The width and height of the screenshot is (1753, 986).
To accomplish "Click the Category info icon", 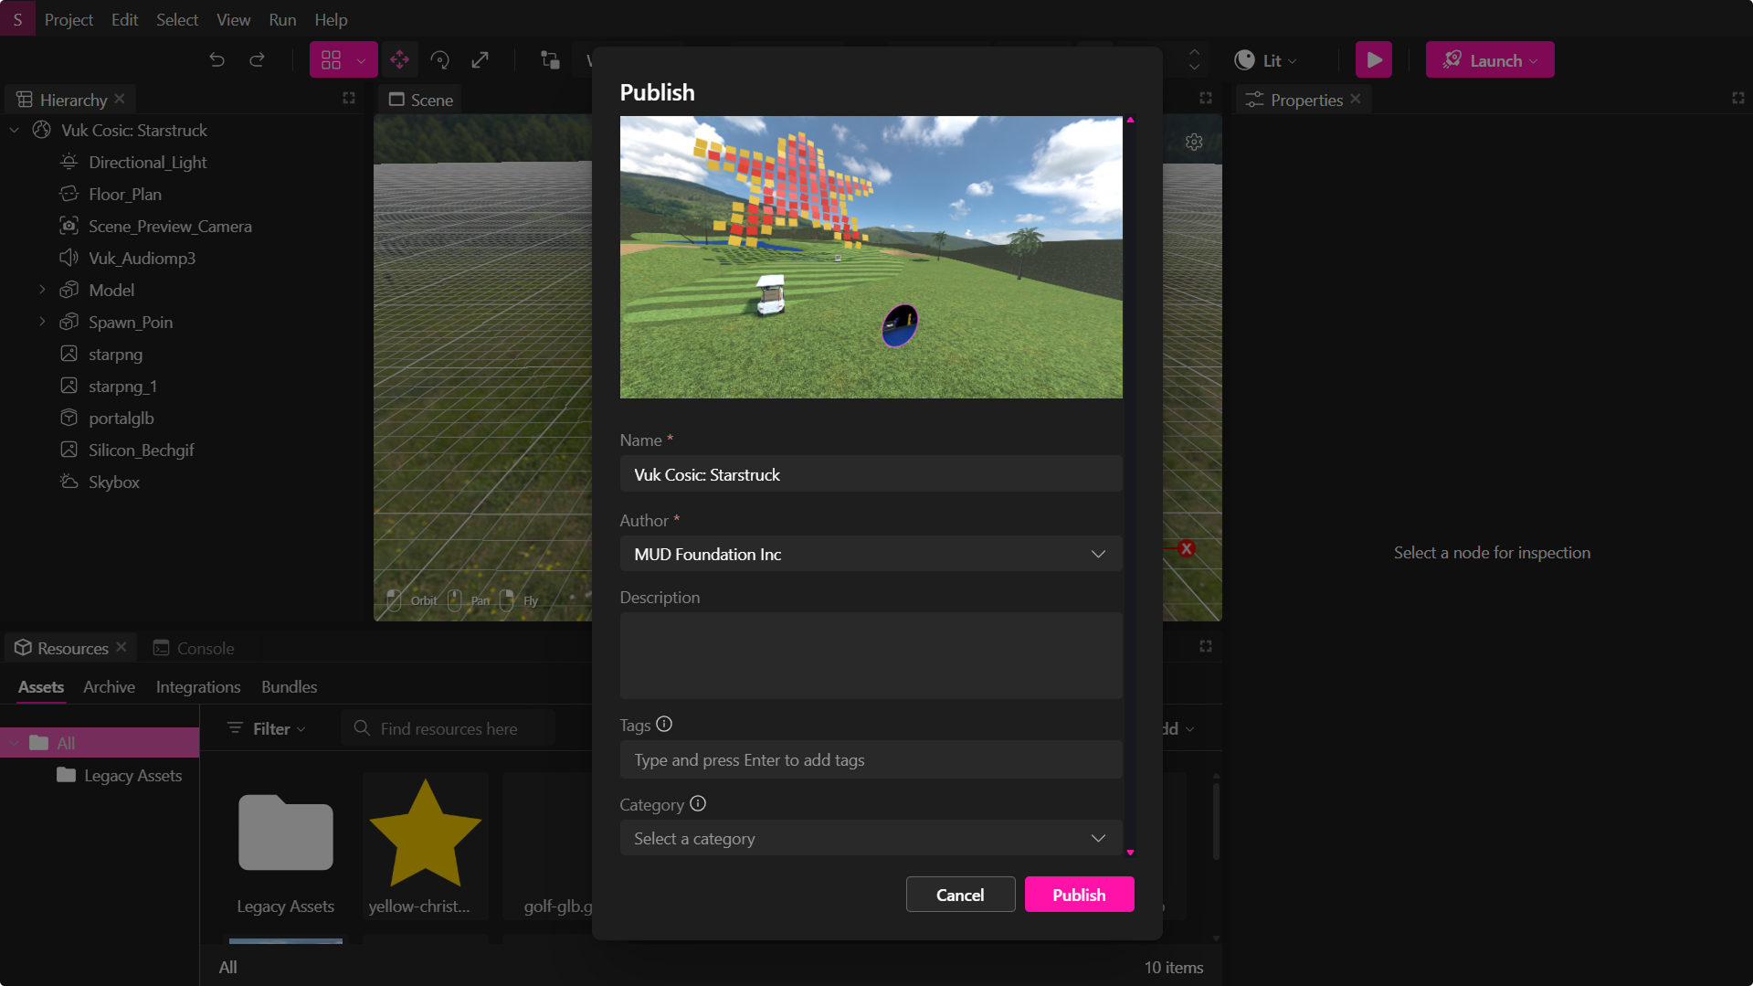I will (x=698, y=804).
